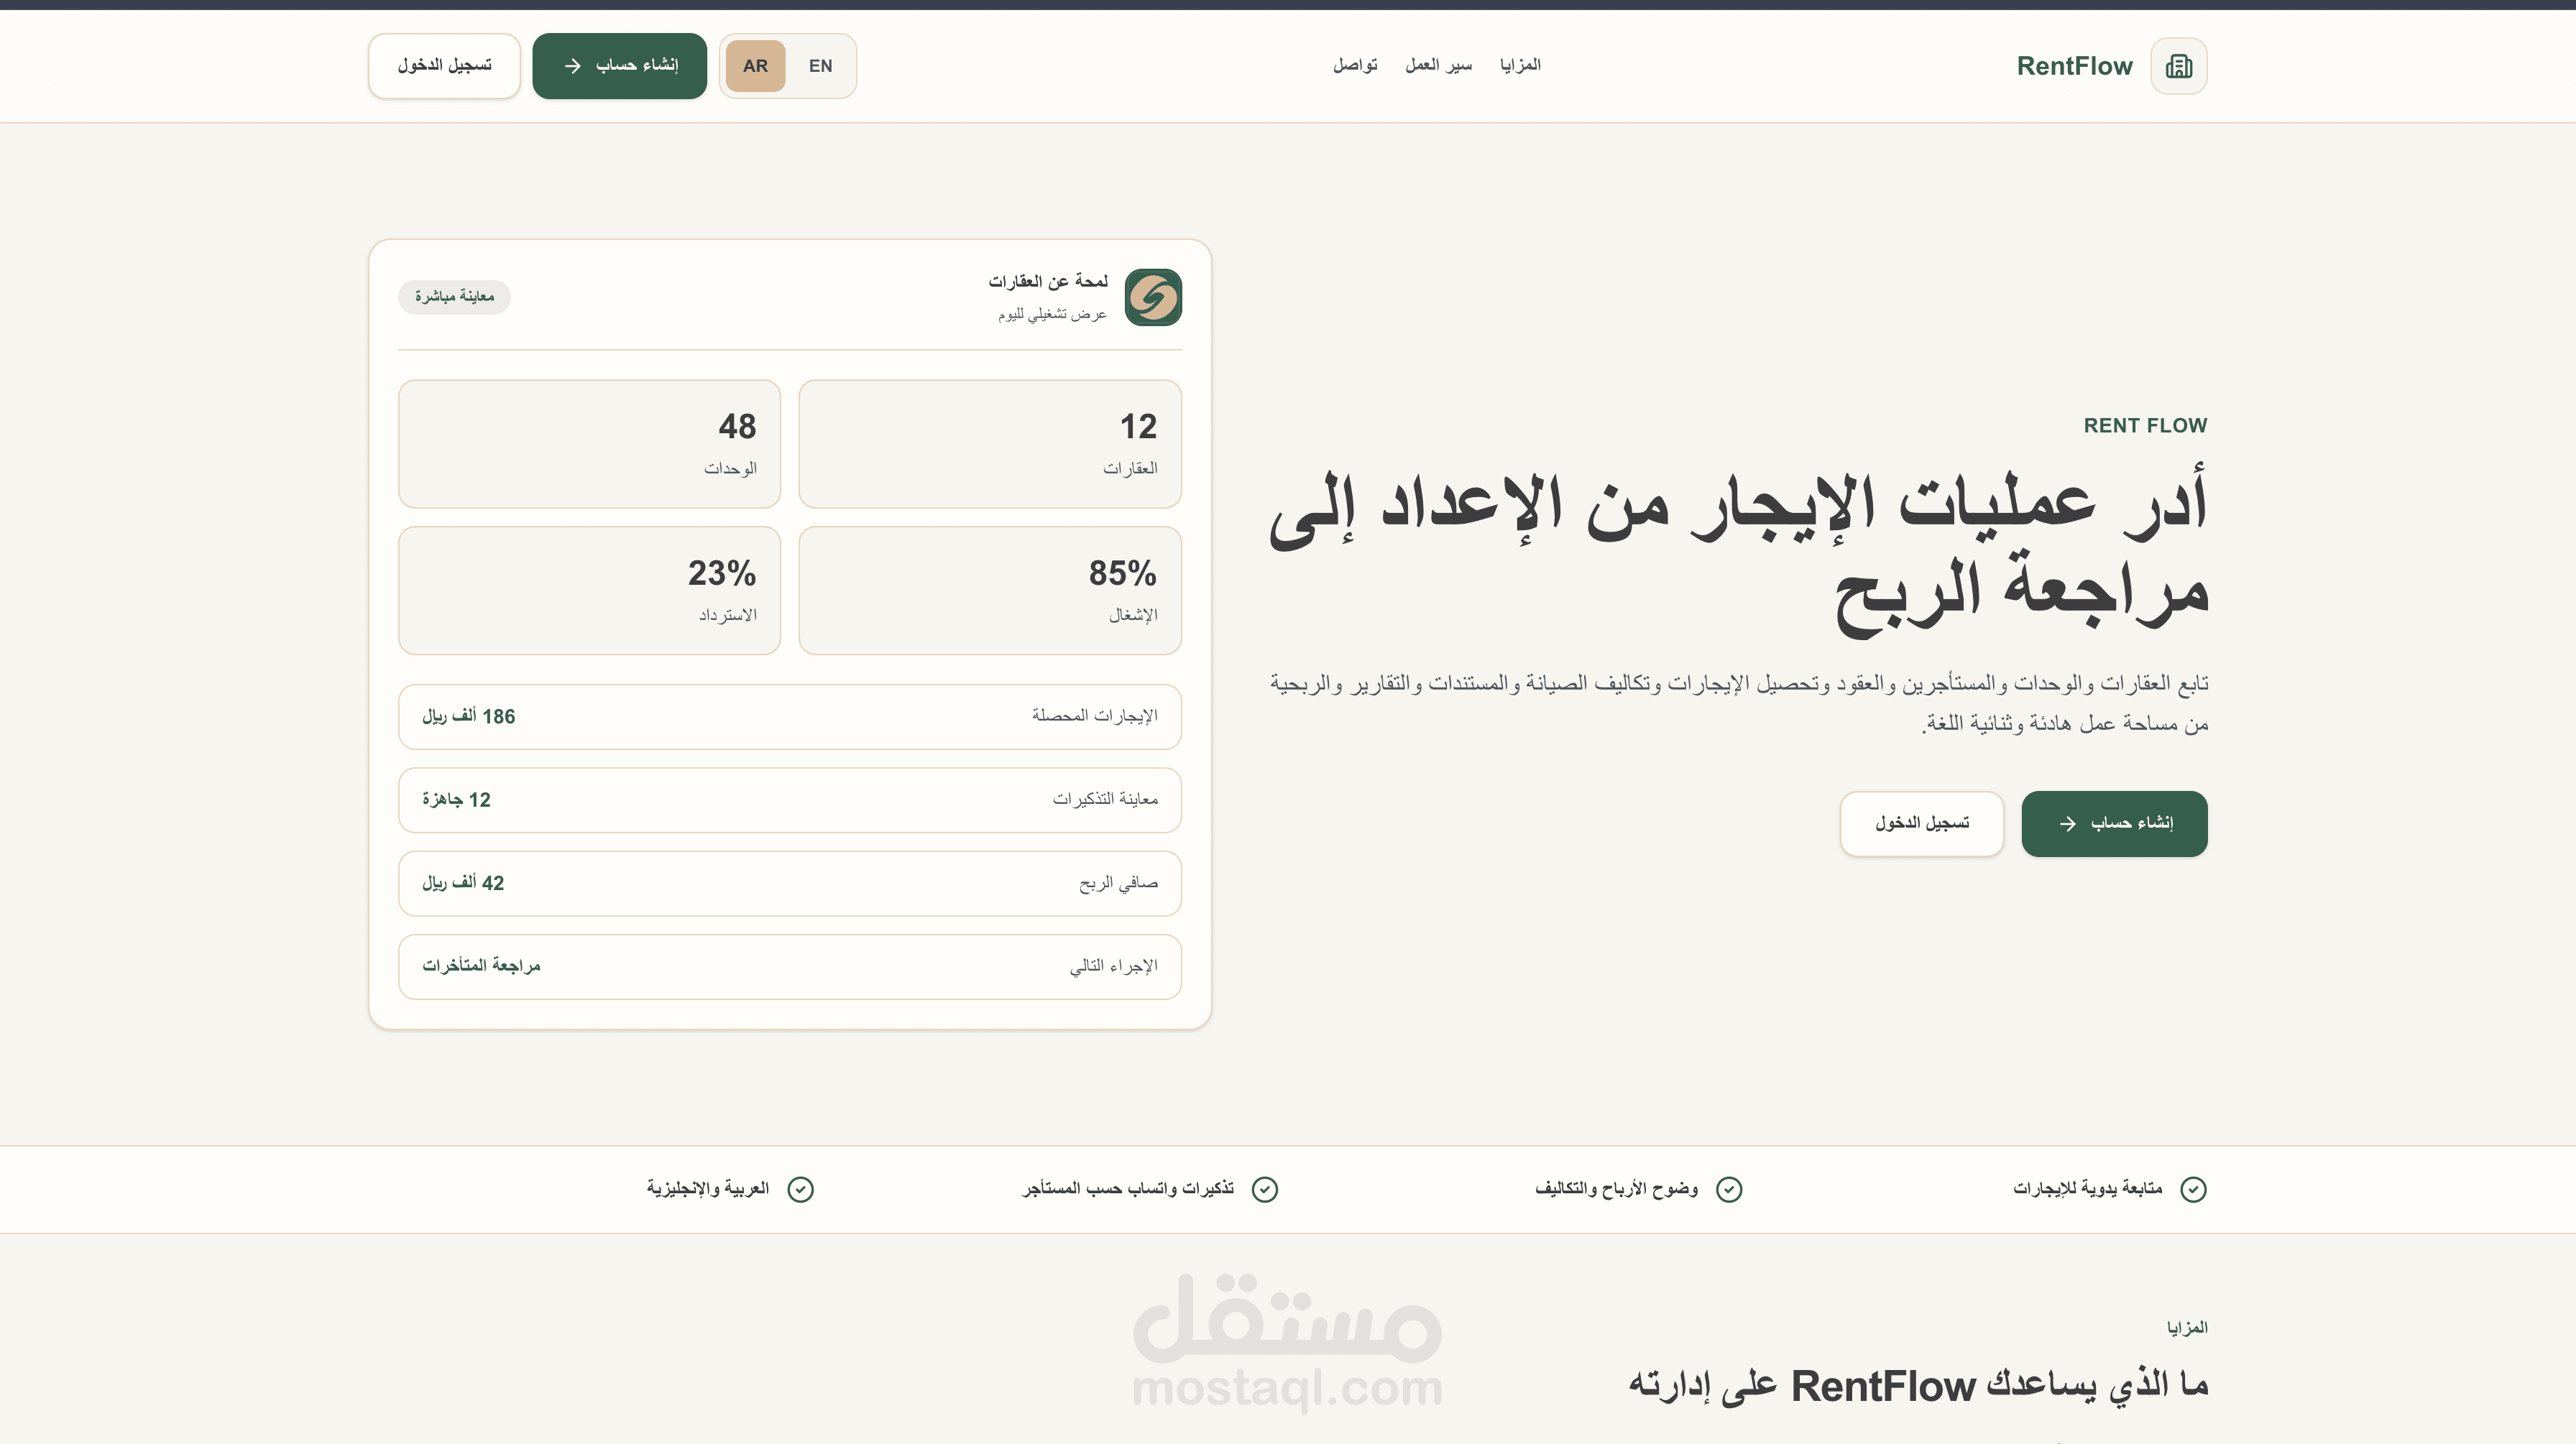2576x1444 pixels.
Task: Click the متابعة يدوية للإيجارات text
Action: point(2087,1188)
